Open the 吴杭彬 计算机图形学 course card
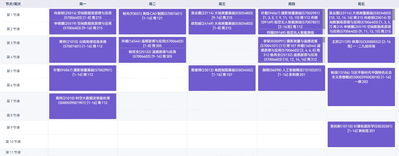The height and width of the screenshot is (156, 399). point(361,134)
